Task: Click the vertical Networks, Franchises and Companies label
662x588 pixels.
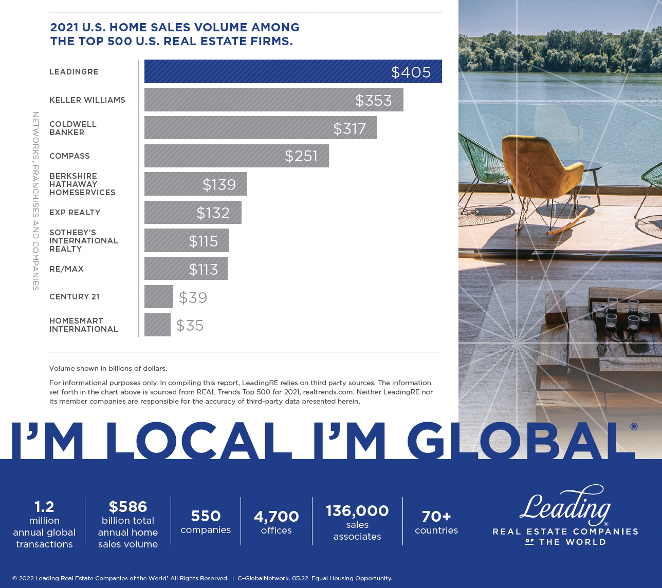Action: coord(35,201)
